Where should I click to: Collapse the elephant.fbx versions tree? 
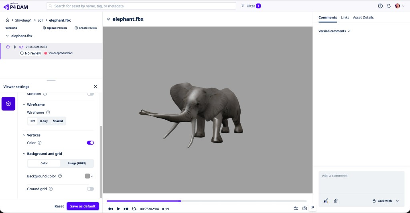click(7, 36)
